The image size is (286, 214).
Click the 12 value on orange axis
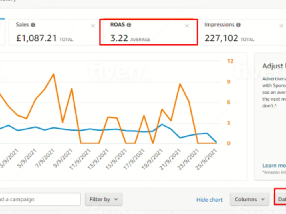point(230,61)
